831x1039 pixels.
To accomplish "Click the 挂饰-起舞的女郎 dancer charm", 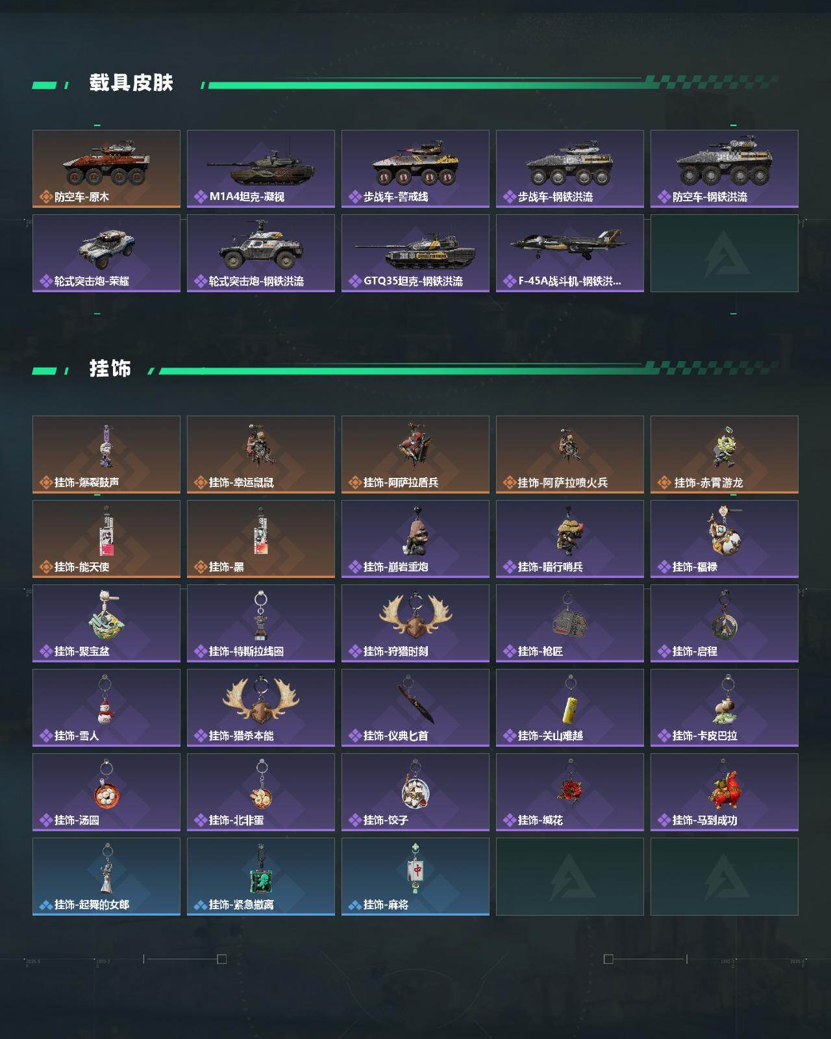I will click(x=106, y=877).
